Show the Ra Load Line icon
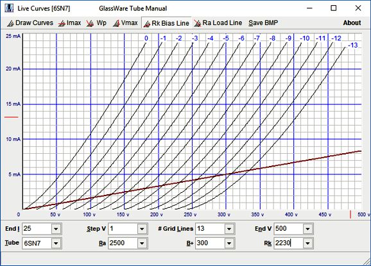The height and width of the screenshot is (266, 371). (198, 23)
